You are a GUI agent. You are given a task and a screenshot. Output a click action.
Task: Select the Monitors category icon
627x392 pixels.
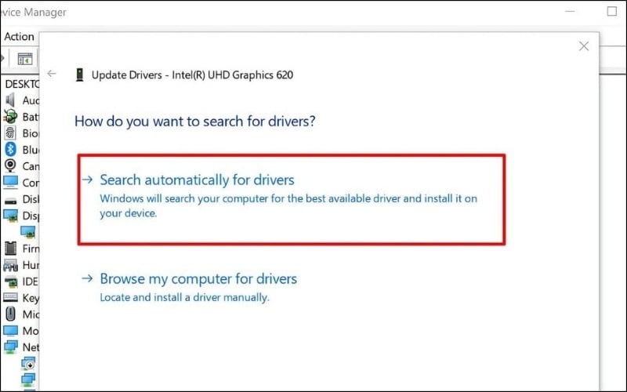click(x=10, y=331)
